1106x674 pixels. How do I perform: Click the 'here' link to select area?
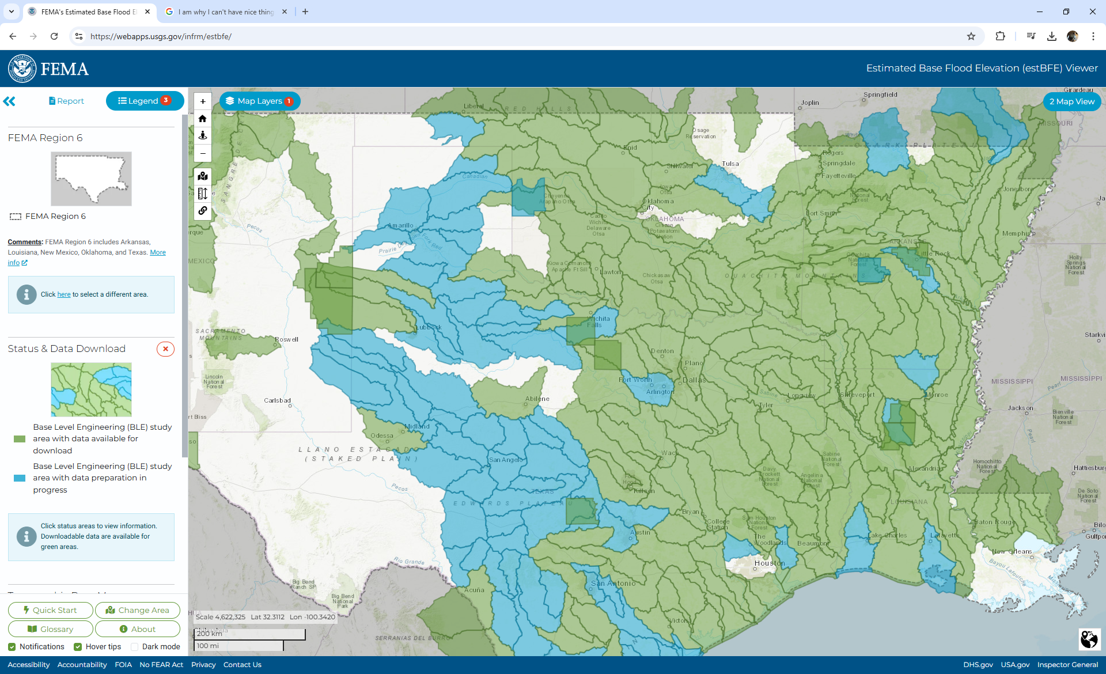pos(64,294)
